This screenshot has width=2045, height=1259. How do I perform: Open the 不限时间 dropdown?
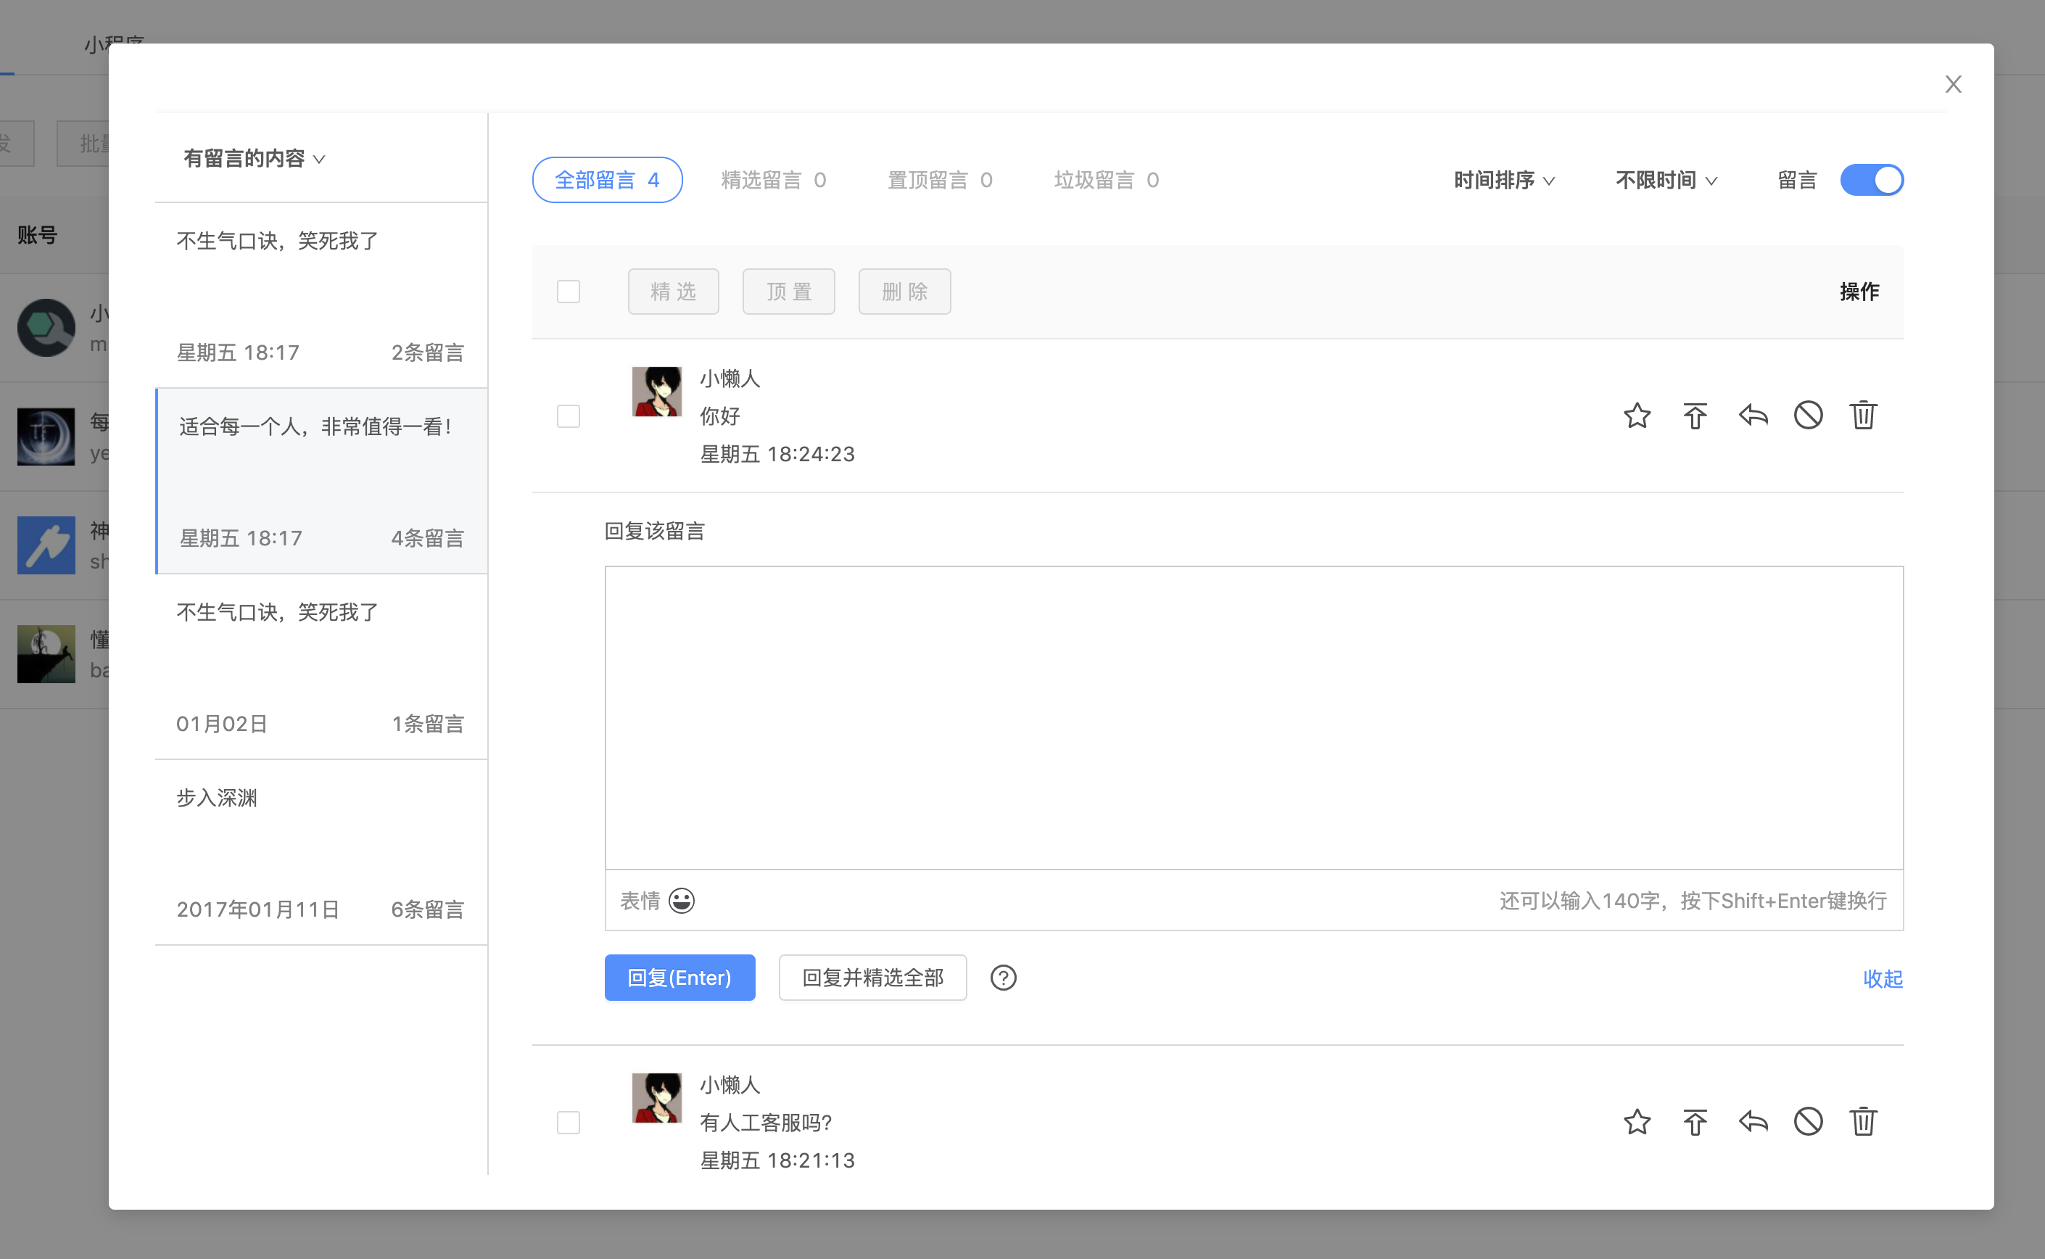pyautogui.click(x=1665, y=180)
